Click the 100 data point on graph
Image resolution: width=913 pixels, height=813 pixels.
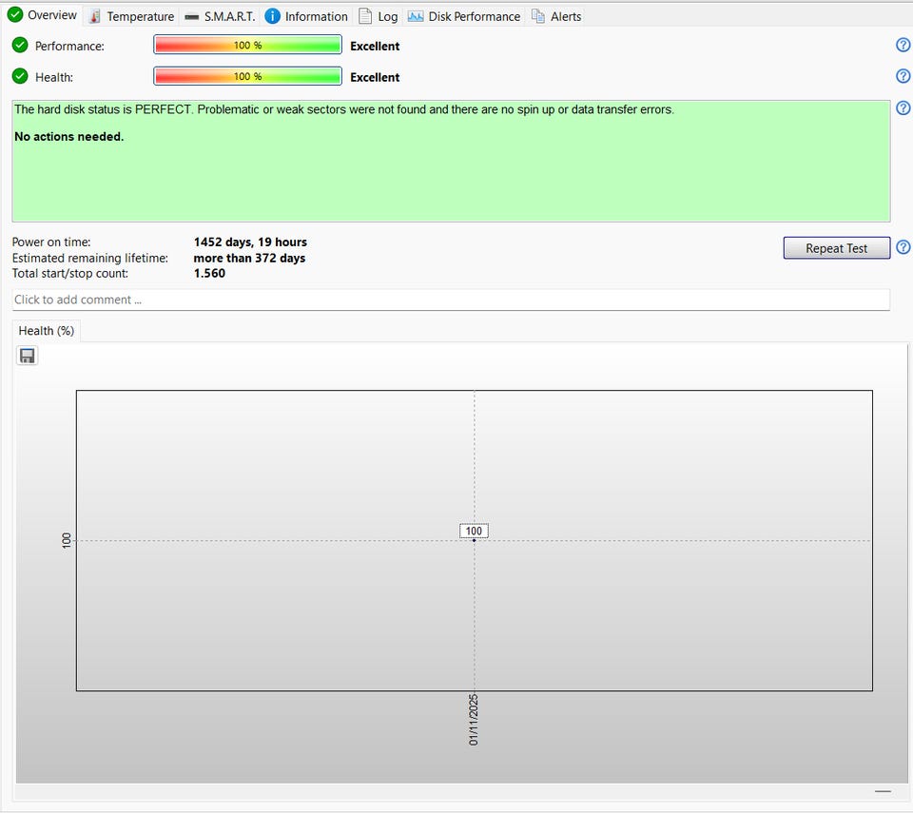point(474,540)
